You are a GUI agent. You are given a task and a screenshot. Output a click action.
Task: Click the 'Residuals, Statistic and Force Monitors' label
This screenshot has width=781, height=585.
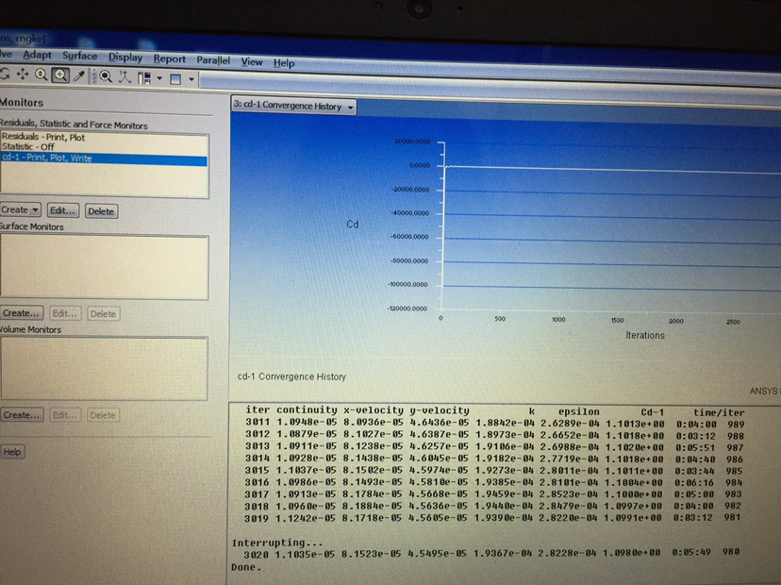click(x=74, y=124)
